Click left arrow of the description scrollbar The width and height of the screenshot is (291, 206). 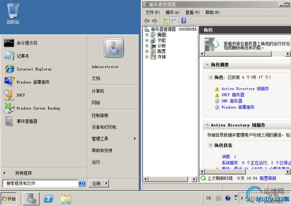(202, 54)
